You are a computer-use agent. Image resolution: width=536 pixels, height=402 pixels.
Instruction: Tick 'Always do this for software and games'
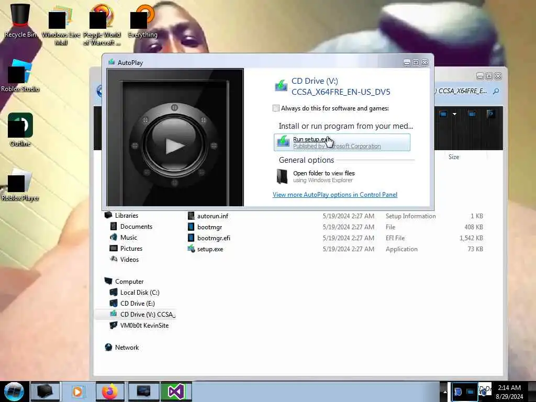276,108
